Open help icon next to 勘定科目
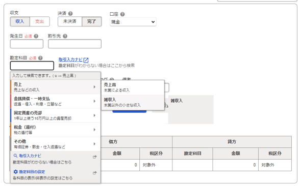The image size is (301, 186). point(40,58)
